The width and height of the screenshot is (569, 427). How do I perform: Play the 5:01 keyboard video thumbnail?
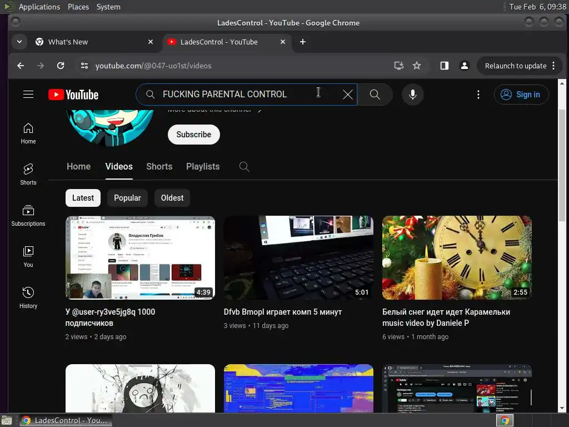pyautogui.click(x=298, y=258)
